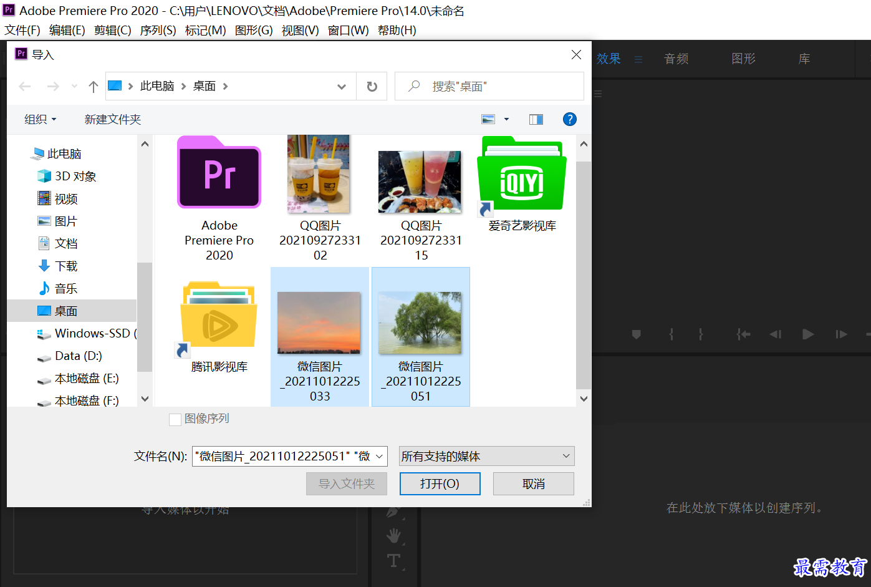Click the change view icon
This screenshot has width=871, height=587.
488,119
